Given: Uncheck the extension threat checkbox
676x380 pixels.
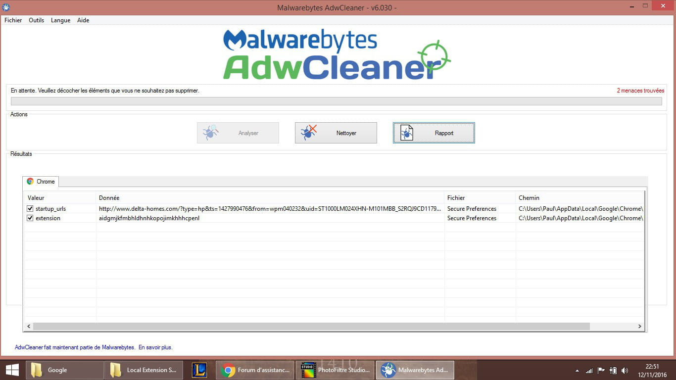Looking at the screenshot, I should [x=30, y=218].
